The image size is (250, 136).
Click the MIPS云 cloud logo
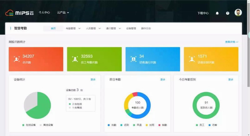point(19,13)
